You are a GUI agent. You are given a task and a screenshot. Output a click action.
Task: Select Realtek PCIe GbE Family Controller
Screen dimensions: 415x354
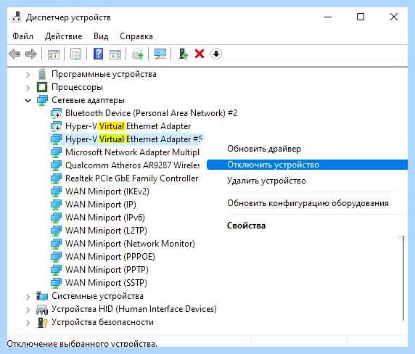[x=131, y=178]
